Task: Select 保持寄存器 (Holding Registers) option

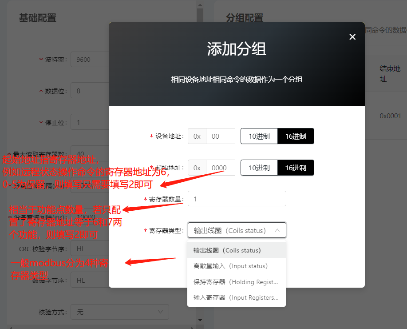Action: tap(237, 281)
